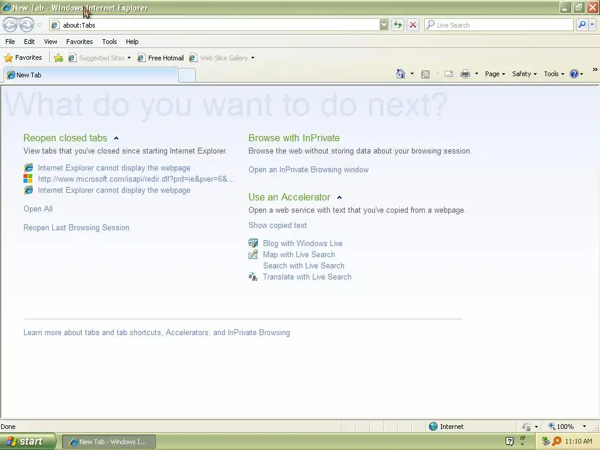The width and height of the screenshot is (600, 450).
Task: Click the Show copied text link
Action: click(x=277, y=226)
